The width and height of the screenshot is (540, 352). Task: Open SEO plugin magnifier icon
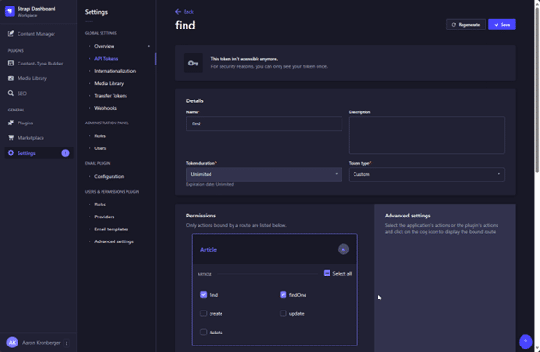(x=11, y=93)
